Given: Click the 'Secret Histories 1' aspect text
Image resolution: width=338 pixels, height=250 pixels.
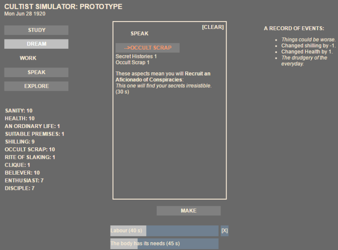Looking at the screenshot, I should click(136, 57).
